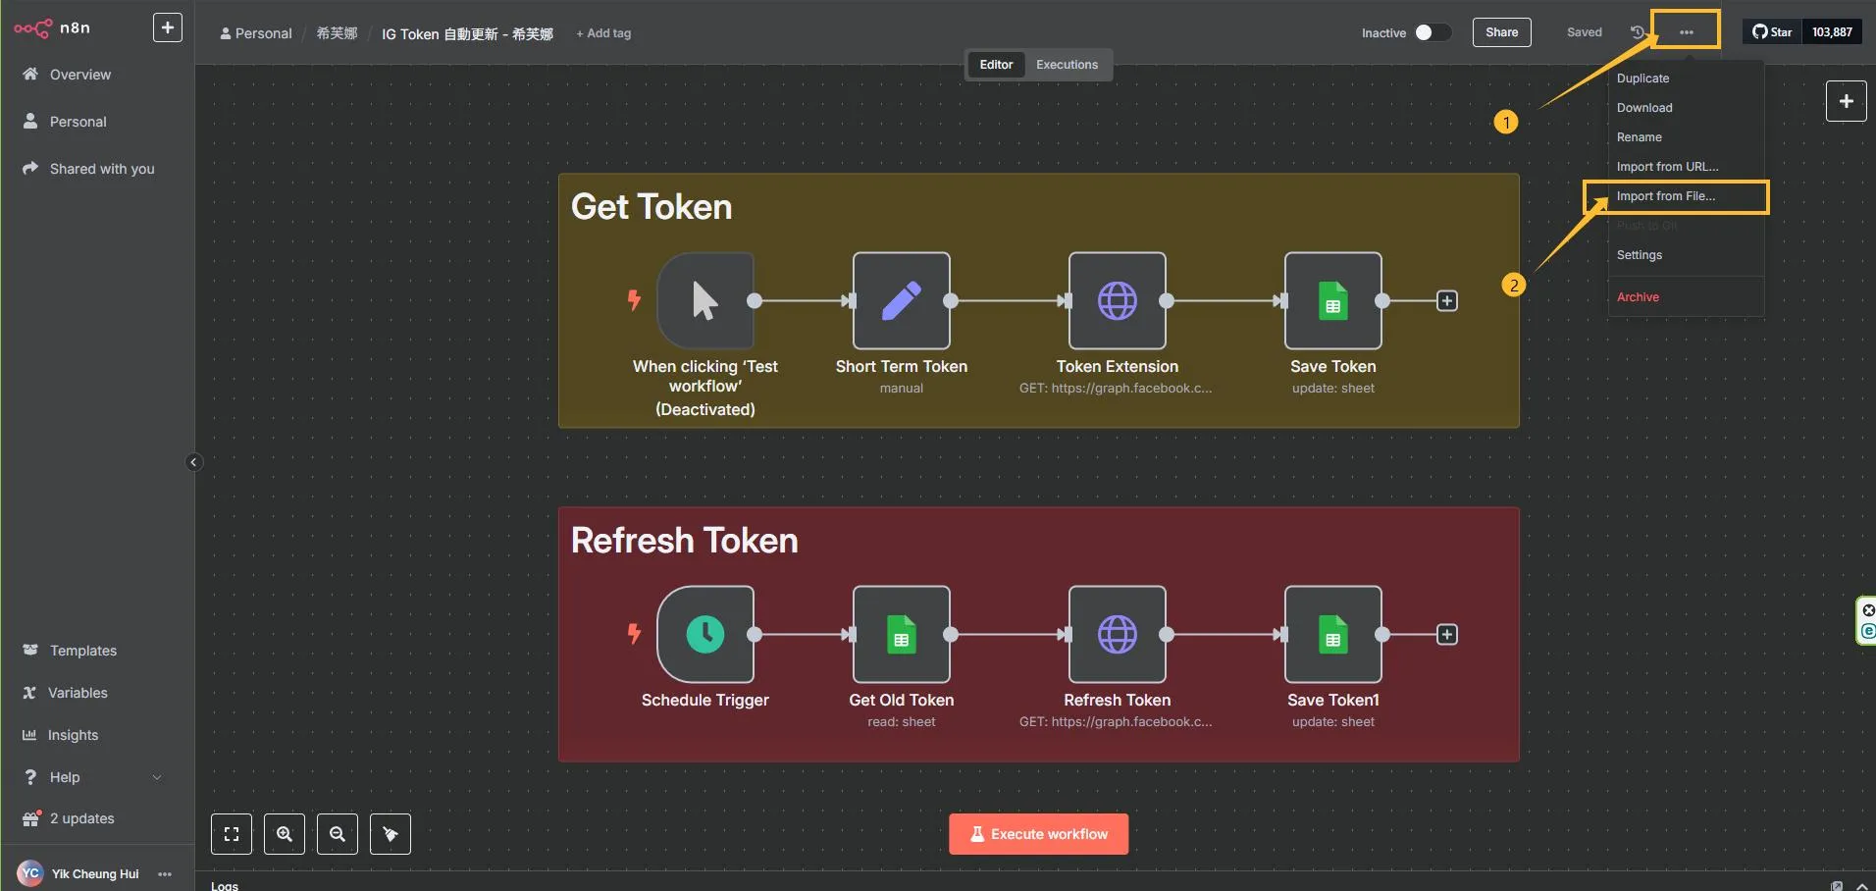The width and height of the screenshot is (1876, 891).
Task: Select the Short Term Token pencil node
Action: pos(901,300)
